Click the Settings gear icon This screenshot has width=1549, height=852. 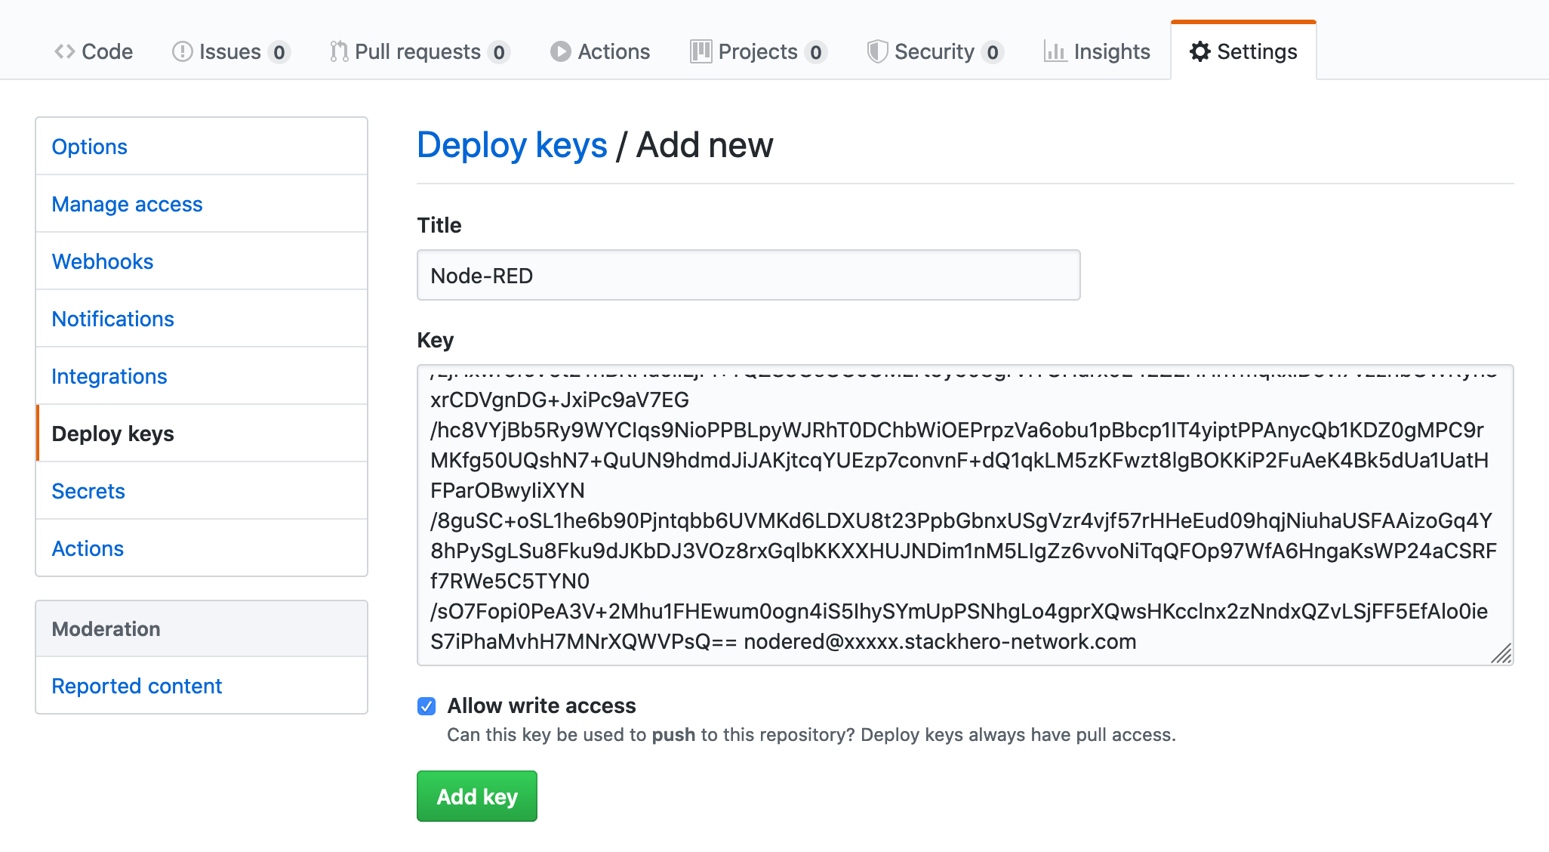[x=1199, y=51]
